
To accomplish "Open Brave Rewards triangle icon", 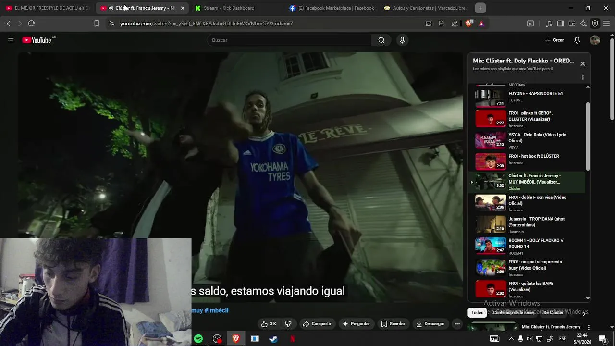I will click(481, 23).
